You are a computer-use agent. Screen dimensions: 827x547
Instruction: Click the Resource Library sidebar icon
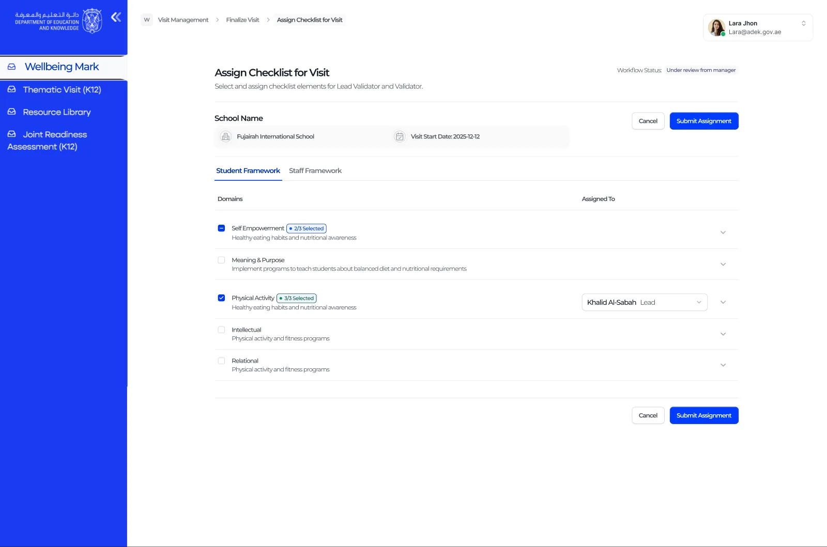pyautogui.click(x=12, y=112)
